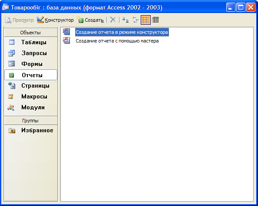This screenshot has height=206, width=258.
Task: Click the Delete X icon in toolbar
Action: tap(113, 20)
